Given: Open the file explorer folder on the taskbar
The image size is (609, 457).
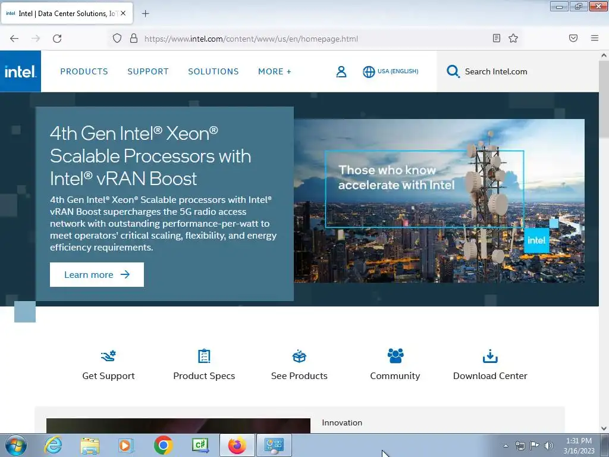Looking at the screenshot, I should click(x=90, y=446).
